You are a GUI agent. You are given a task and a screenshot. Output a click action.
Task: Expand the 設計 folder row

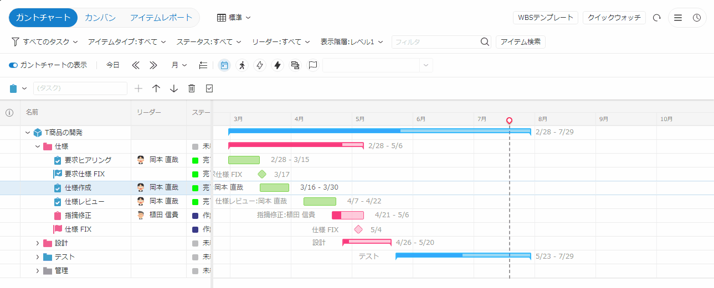(38, 243)
